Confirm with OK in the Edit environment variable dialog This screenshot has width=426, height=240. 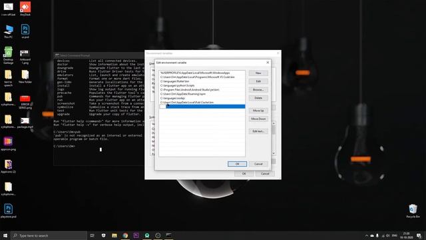(x=237, y=164)
